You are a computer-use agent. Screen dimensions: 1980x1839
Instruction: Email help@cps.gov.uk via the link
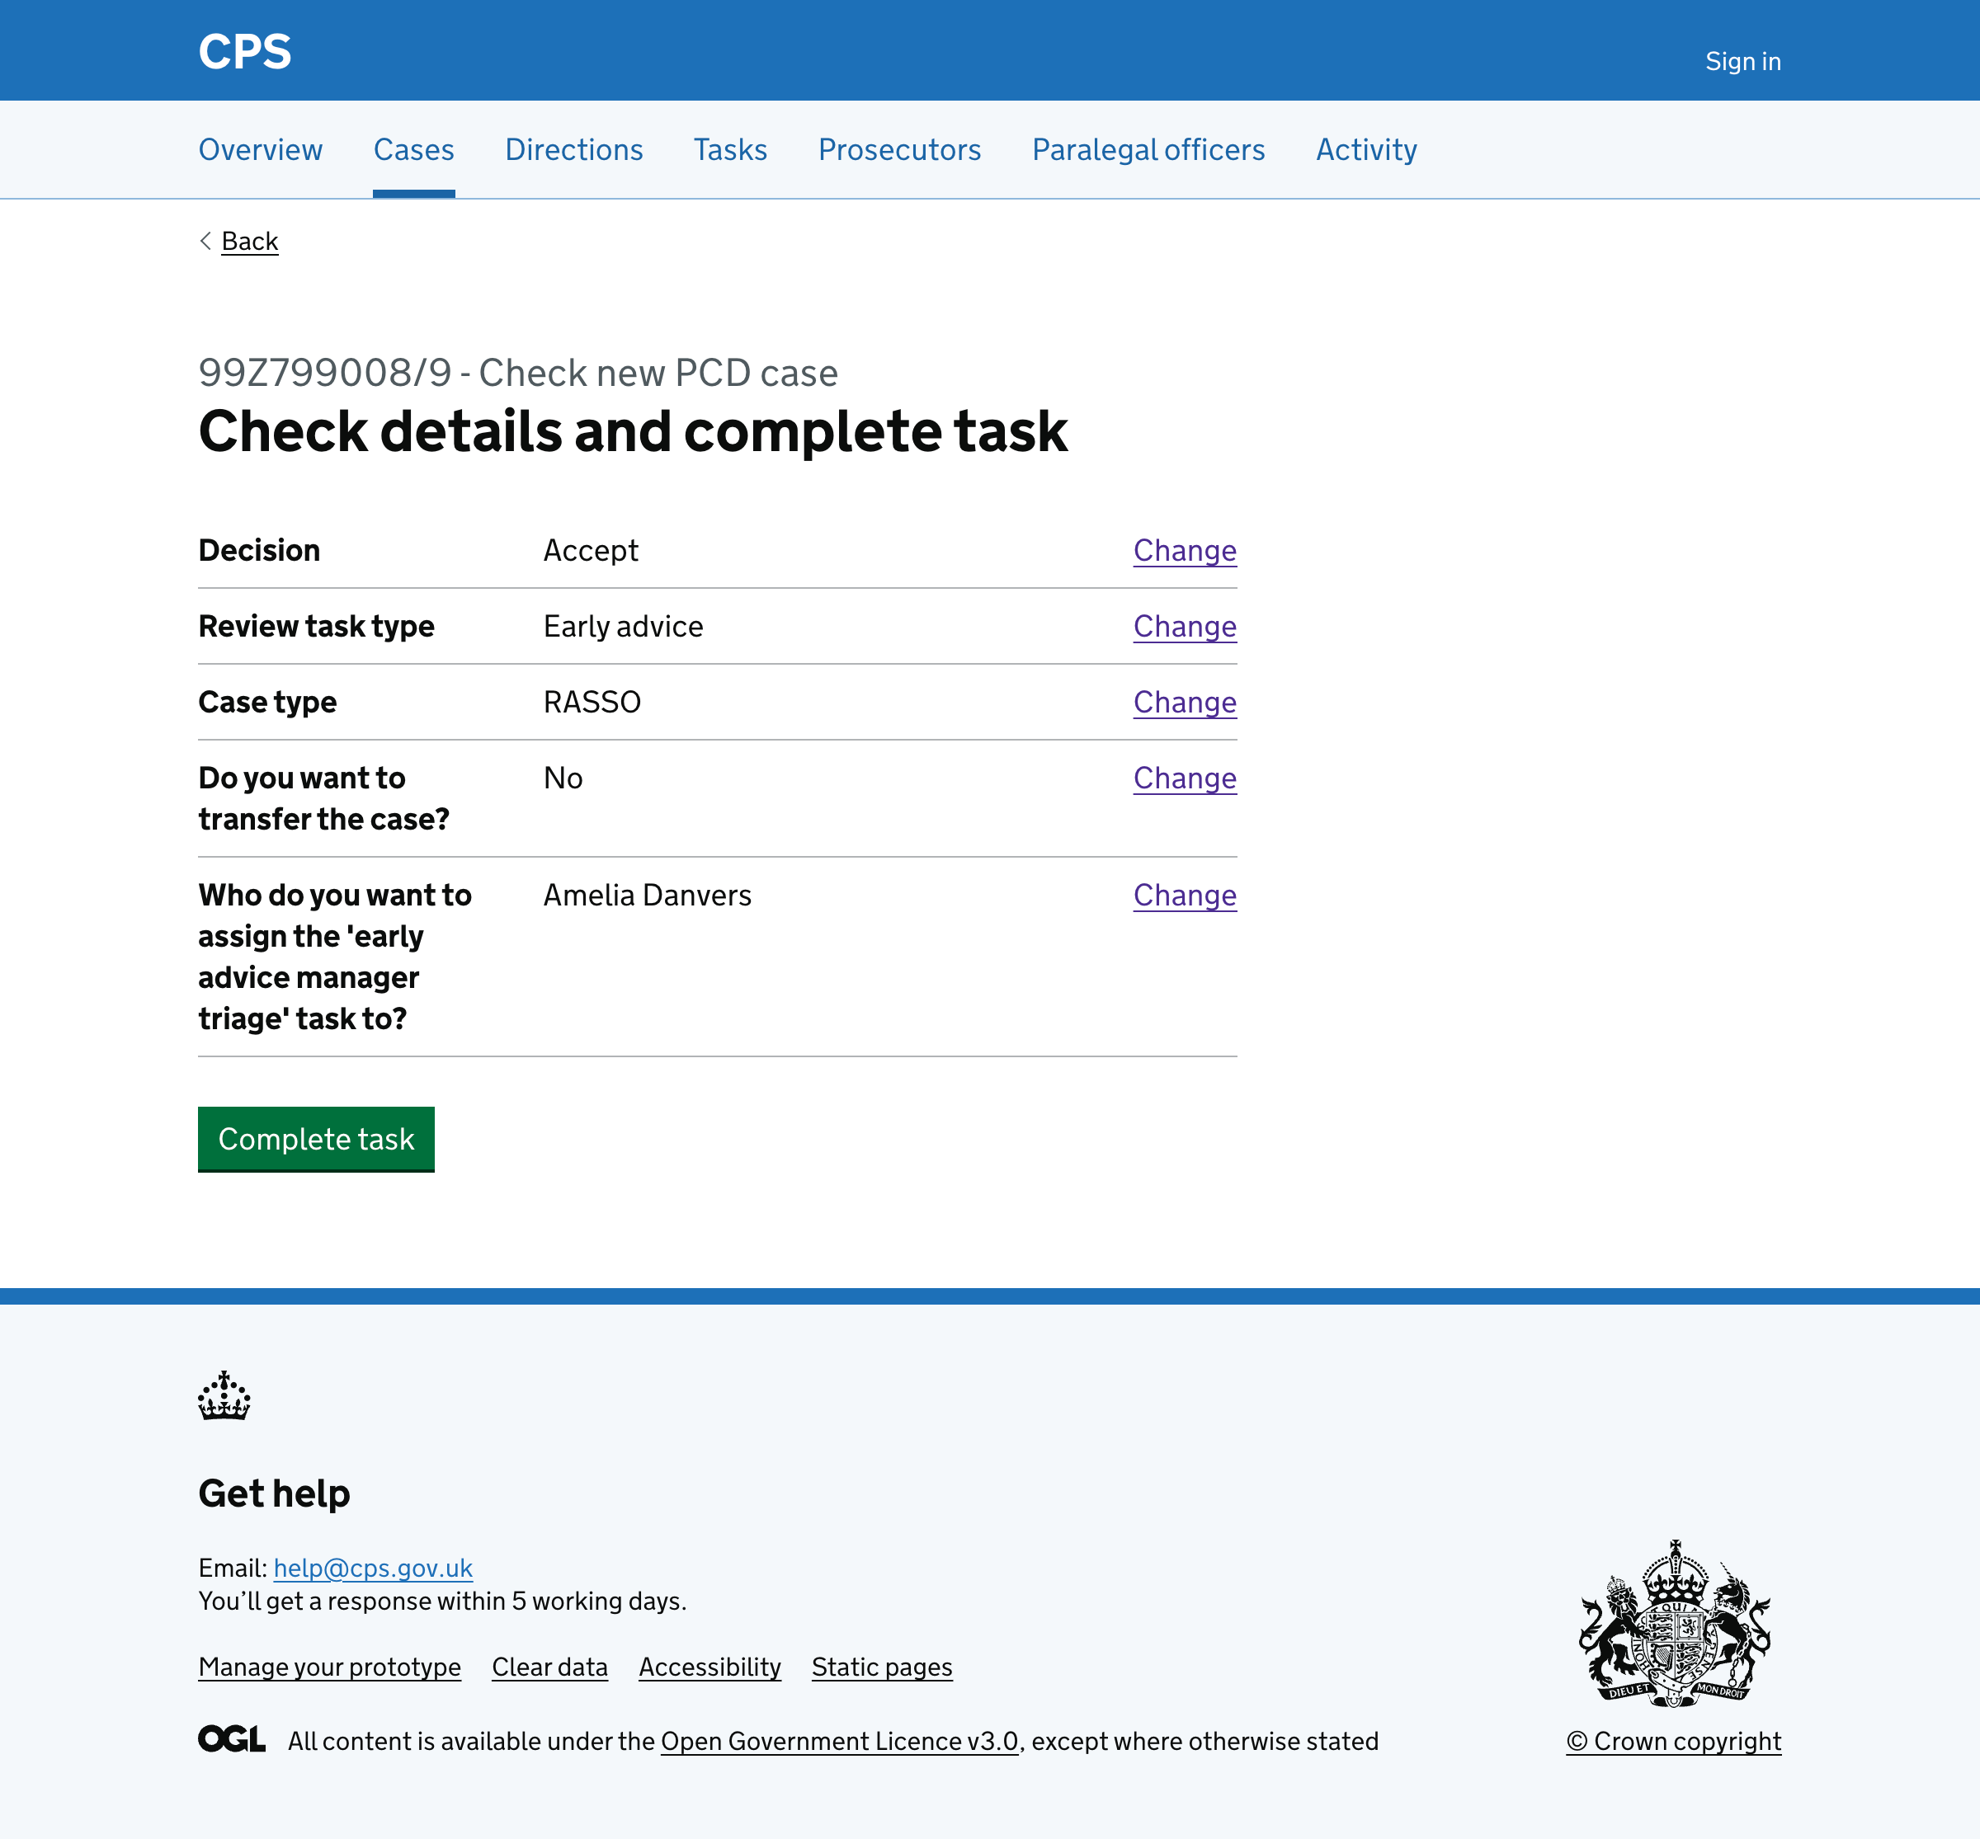coord(372,1568)
